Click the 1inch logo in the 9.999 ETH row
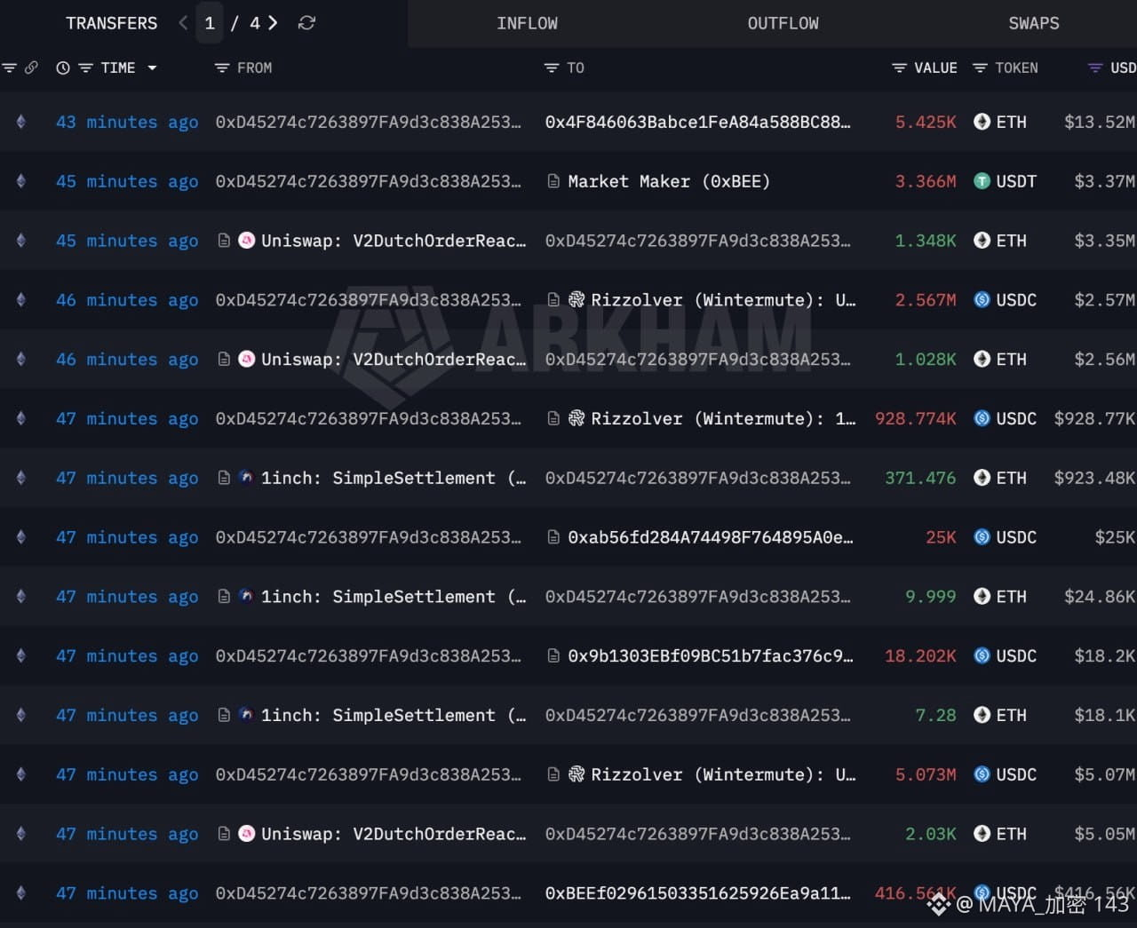The height and width of the screenshot is (928, 1137). point(247,597)
